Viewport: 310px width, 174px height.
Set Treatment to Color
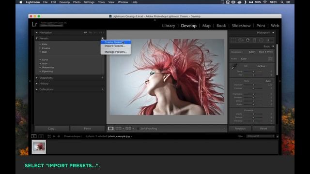tap(252, 52)
